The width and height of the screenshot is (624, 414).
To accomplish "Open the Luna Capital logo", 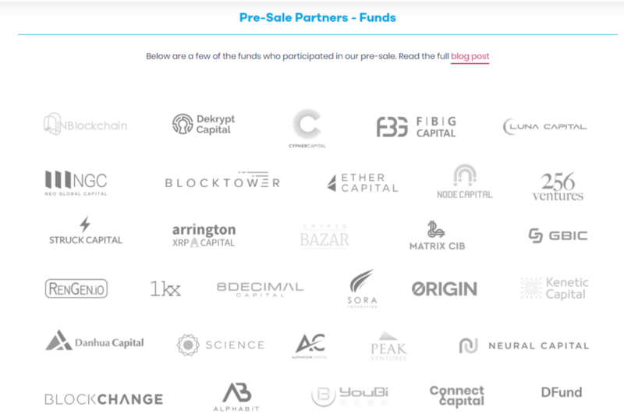I will [x=544, y=126].
